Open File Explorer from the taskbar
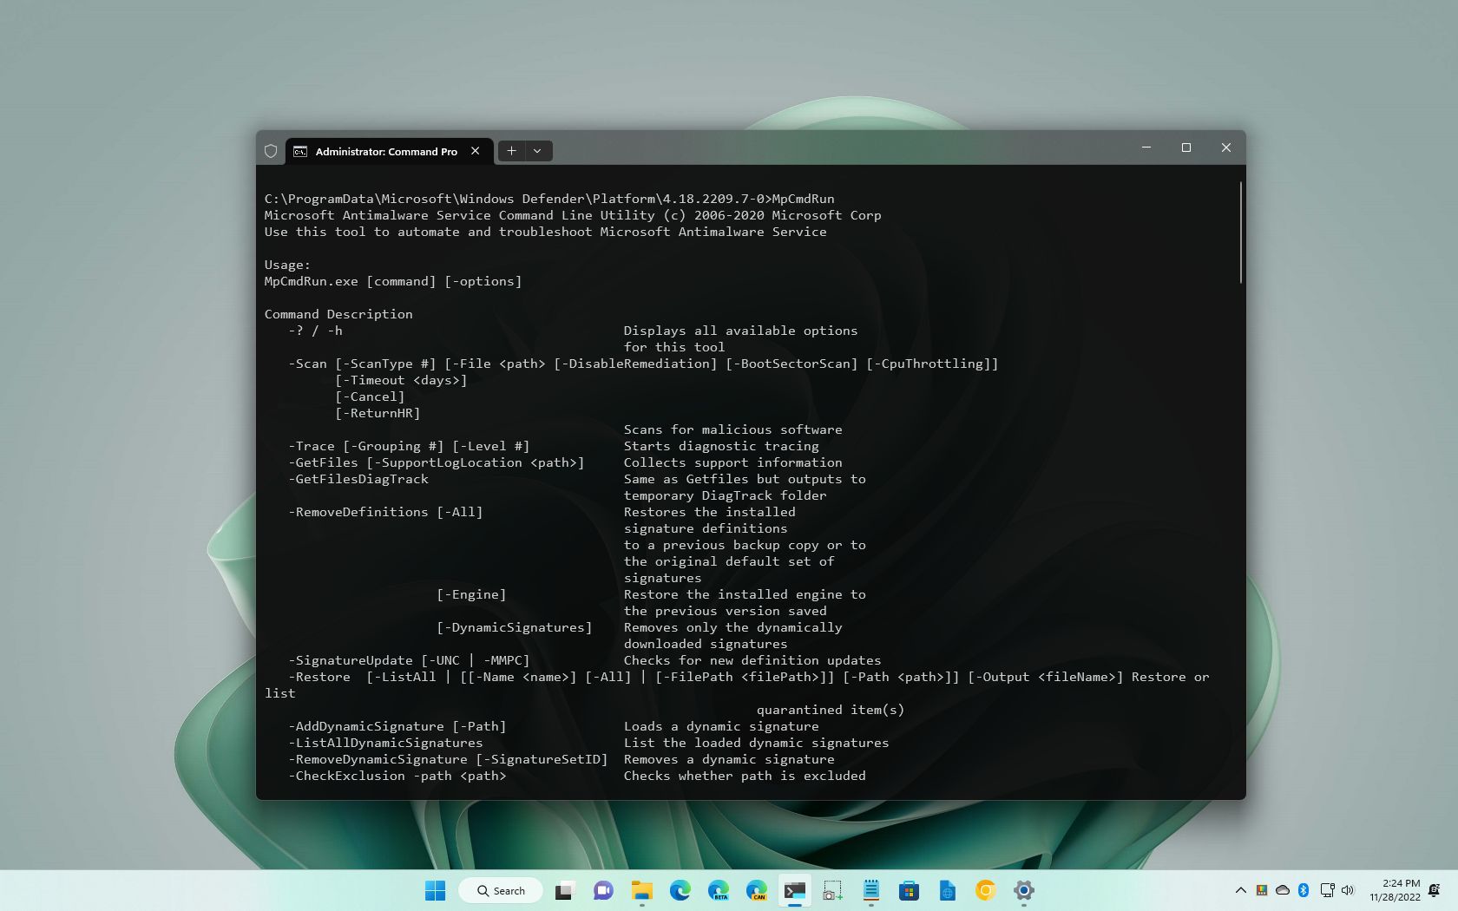The width and height of the screenshot is (1458, 911). 641,890
